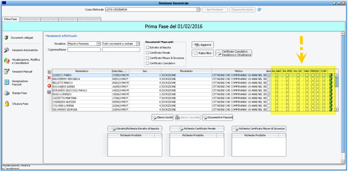Open Tutti i movimenti a verbale dropdown

tap(138, 44)
